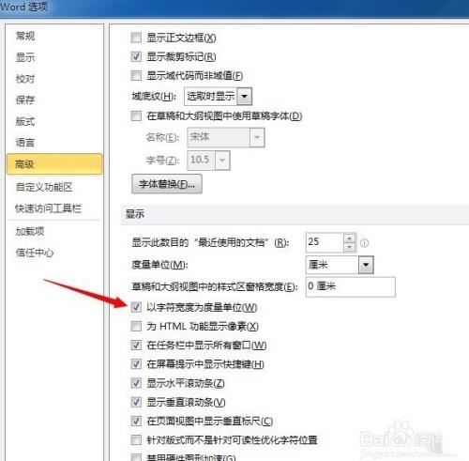This screenshot has width=469, height=461.
Task: Open the 域底纹 dropdown list
Action: (x=245, y=97)
